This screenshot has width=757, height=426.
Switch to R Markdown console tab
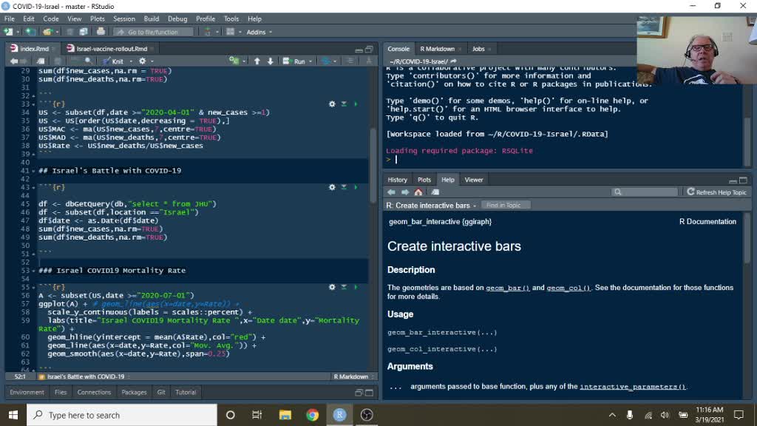click(437, 49)
